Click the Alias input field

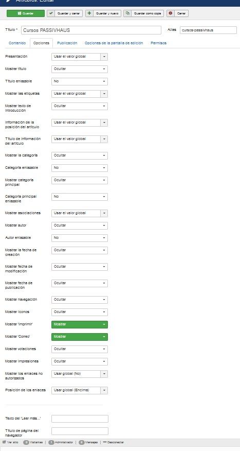(209, 30)
